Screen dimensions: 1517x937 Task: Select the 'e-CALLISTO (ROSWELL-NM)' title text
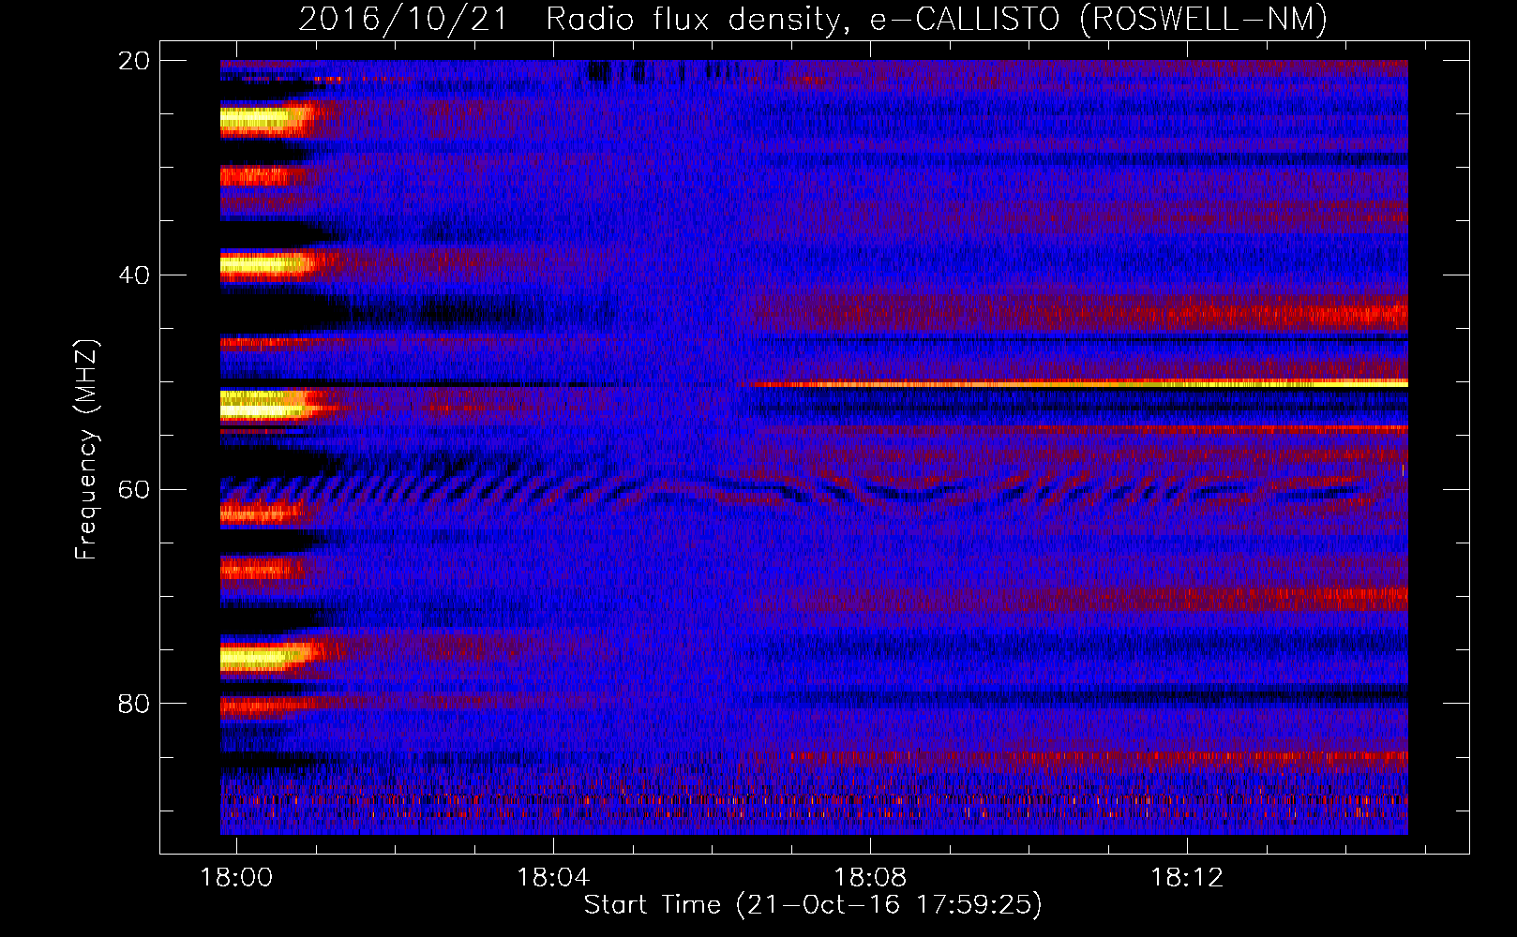[x=1098, y=20]
